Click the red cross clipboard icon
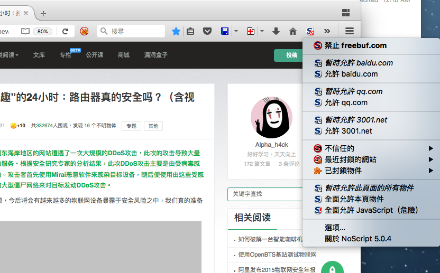The width and height of the screenshot is (440, 273). point(251,31)
